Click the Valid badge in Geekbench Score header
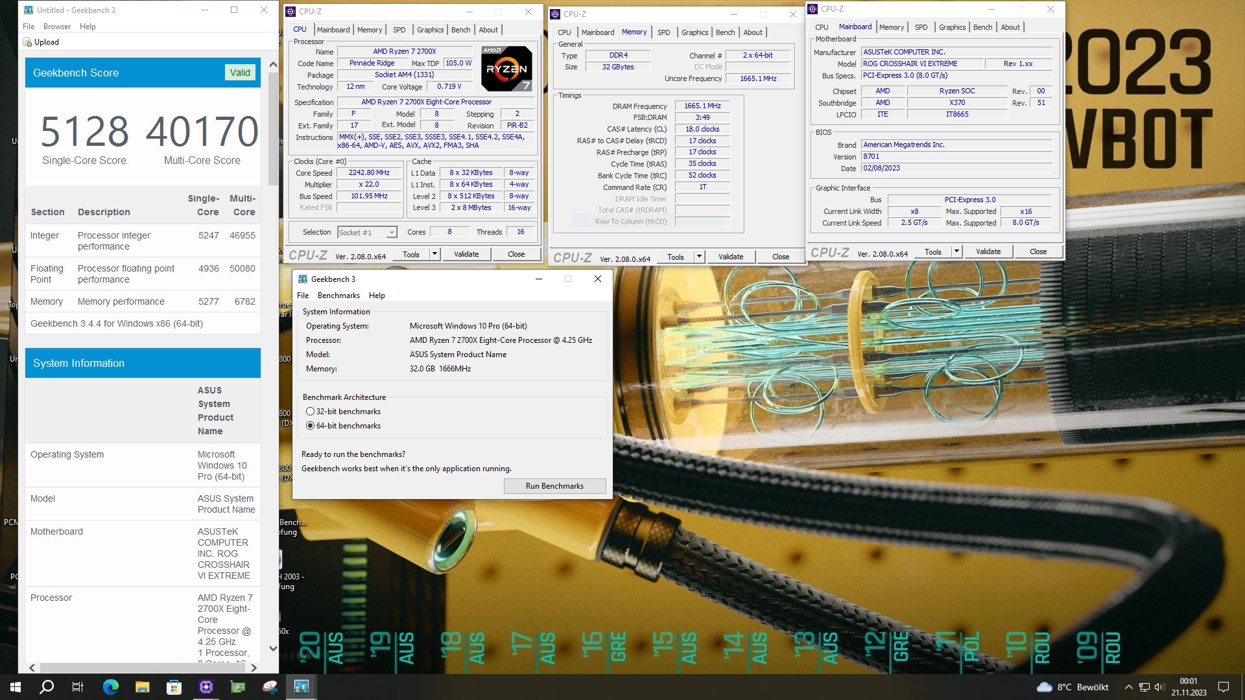 pos(240,73)
